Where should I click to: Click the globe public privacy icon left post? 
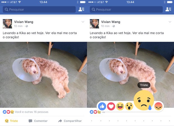27,26
